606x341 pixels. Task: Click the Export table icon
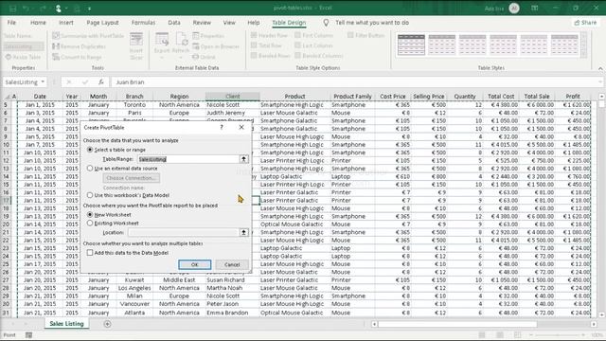pos(162,39)
